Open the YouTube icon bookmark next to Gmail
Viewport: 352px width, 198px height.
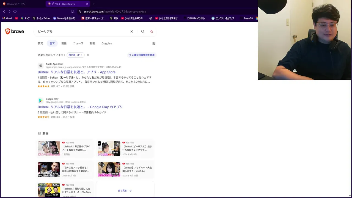(x=16, y=18)
